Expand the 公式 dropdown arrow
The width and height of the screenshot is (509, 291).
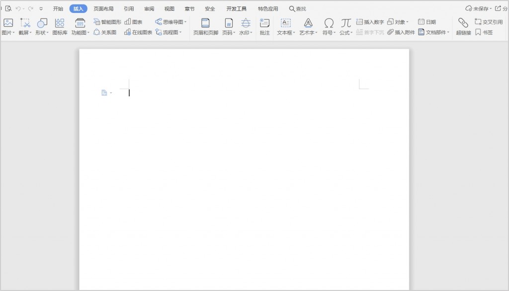click(351, 32)
